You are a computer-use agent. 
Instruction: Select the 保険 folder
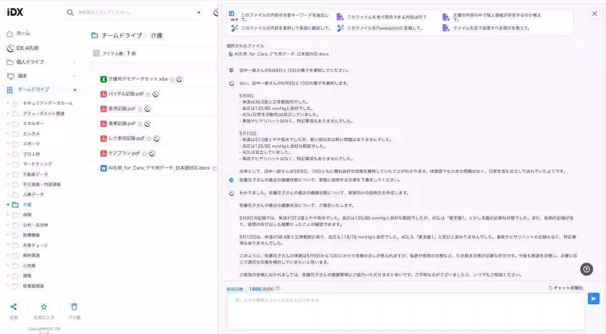coord(27,215)
